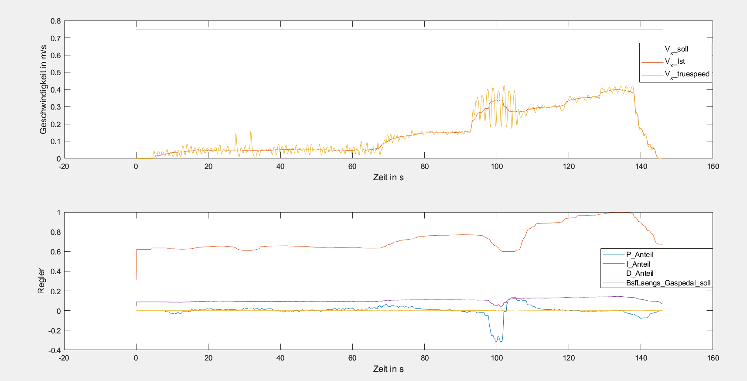
Task: Click 'Zeit in s' label under the upper plot
Action: (x=388, y=177)
